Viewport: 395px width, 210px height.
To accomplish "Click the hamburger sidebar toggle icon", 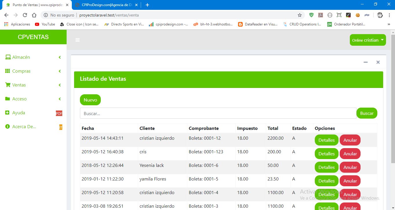I will [x=78, y=40].
